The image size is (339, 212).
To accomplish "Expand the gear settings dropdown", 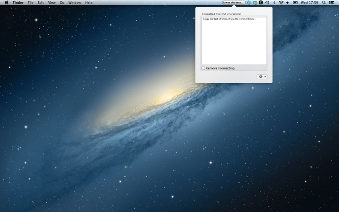I will (262, 77).
